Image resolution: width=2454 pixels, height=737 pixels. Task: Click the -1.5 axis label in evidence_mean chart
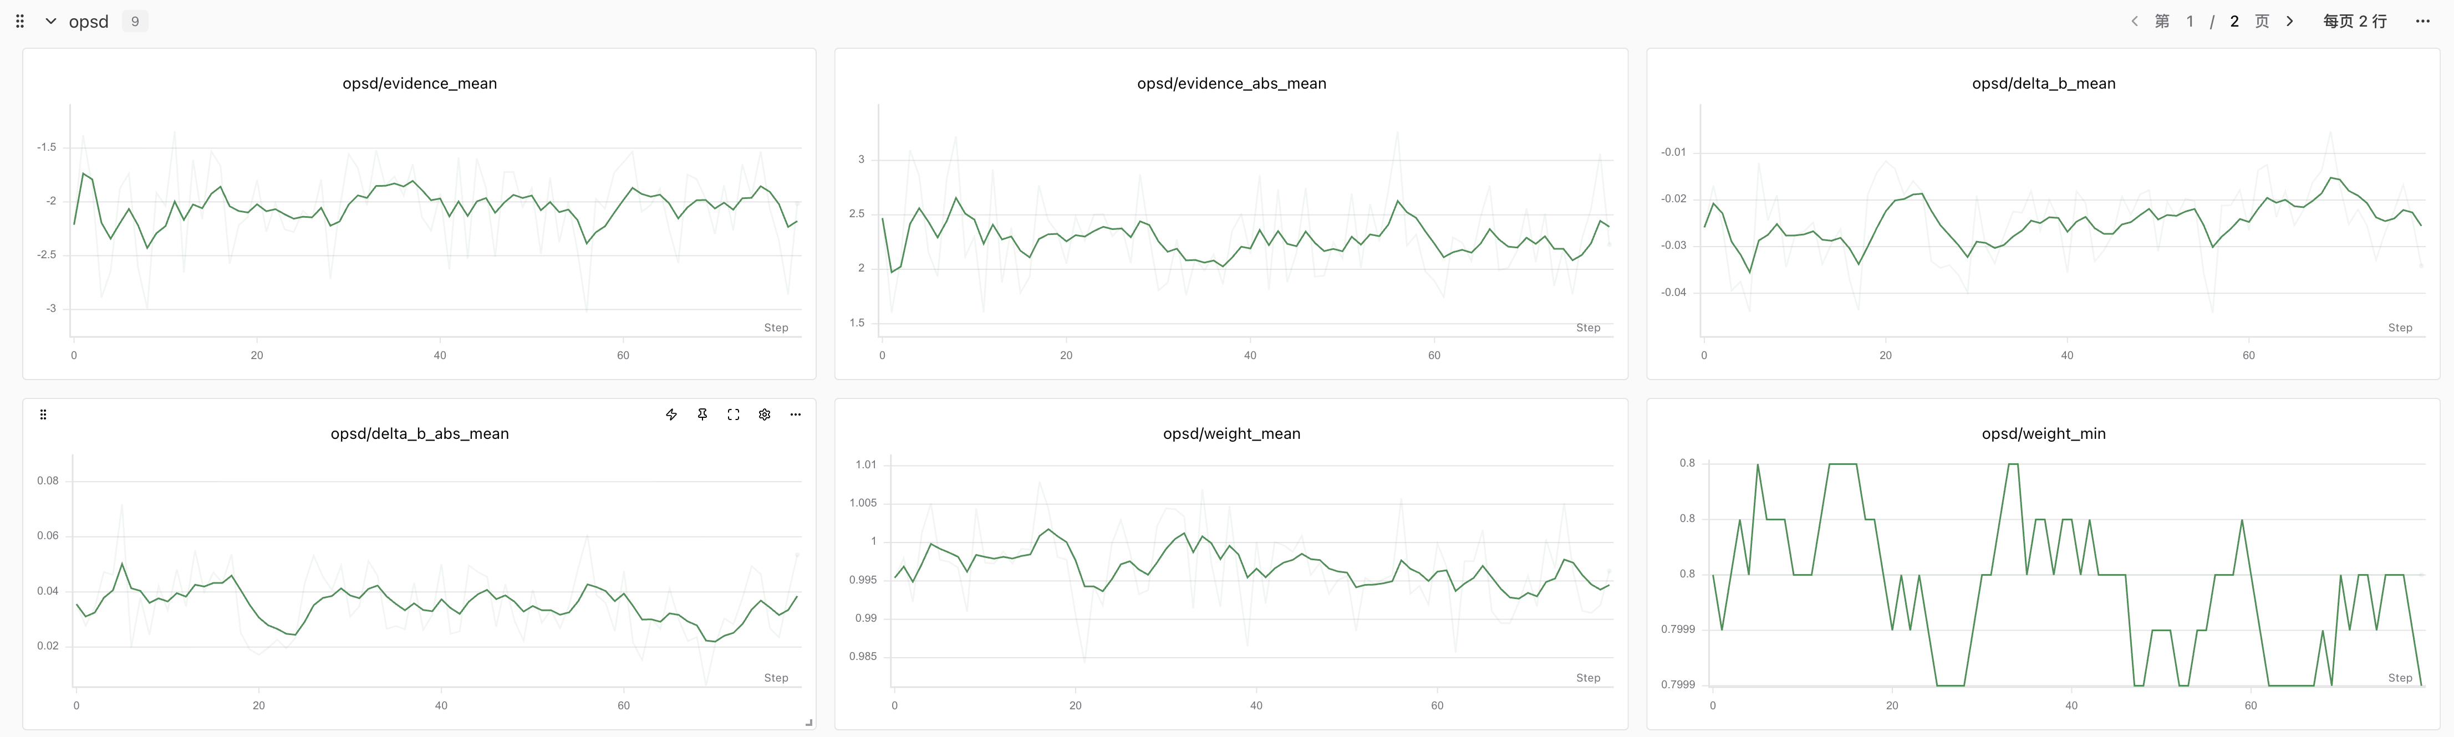tap(47, 147)
